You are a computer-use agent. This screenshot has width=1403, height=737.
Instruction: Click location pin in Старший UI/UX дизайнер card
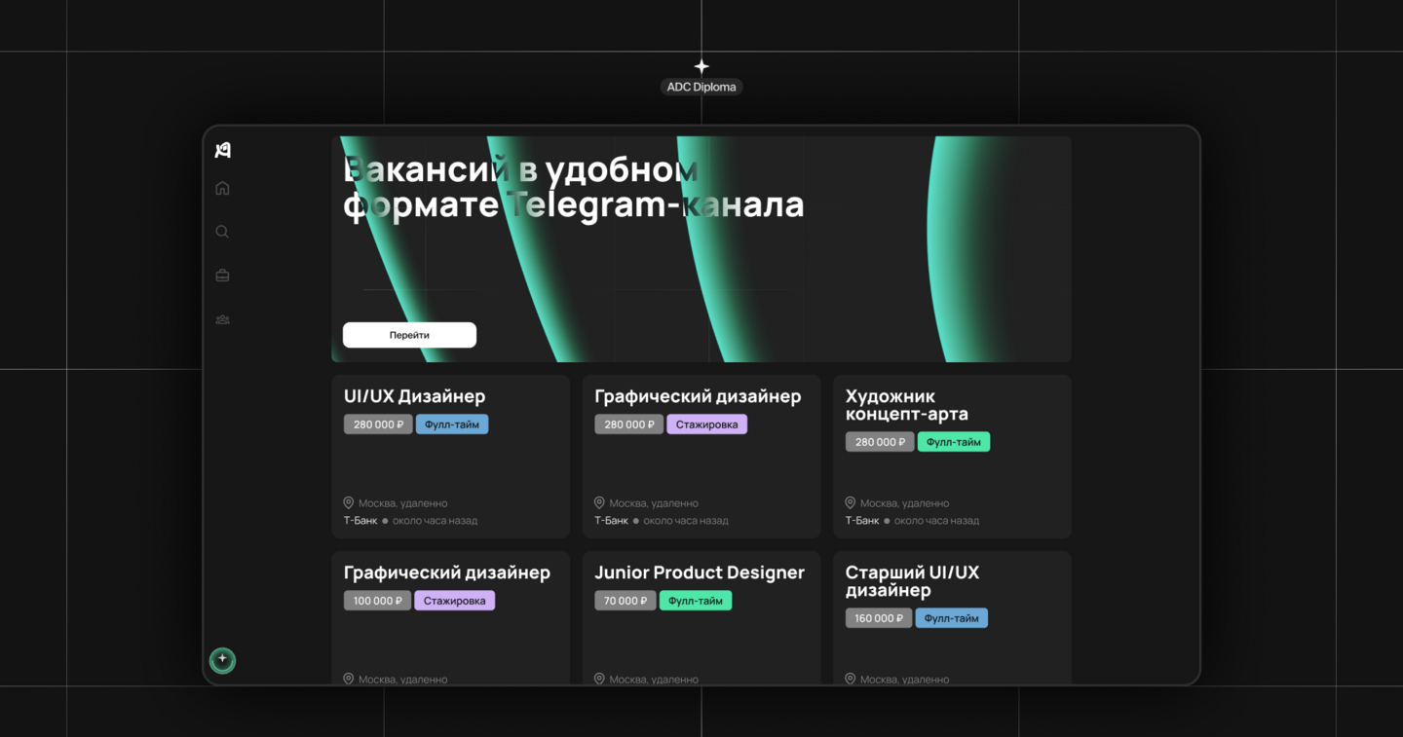tap(850, 679)
